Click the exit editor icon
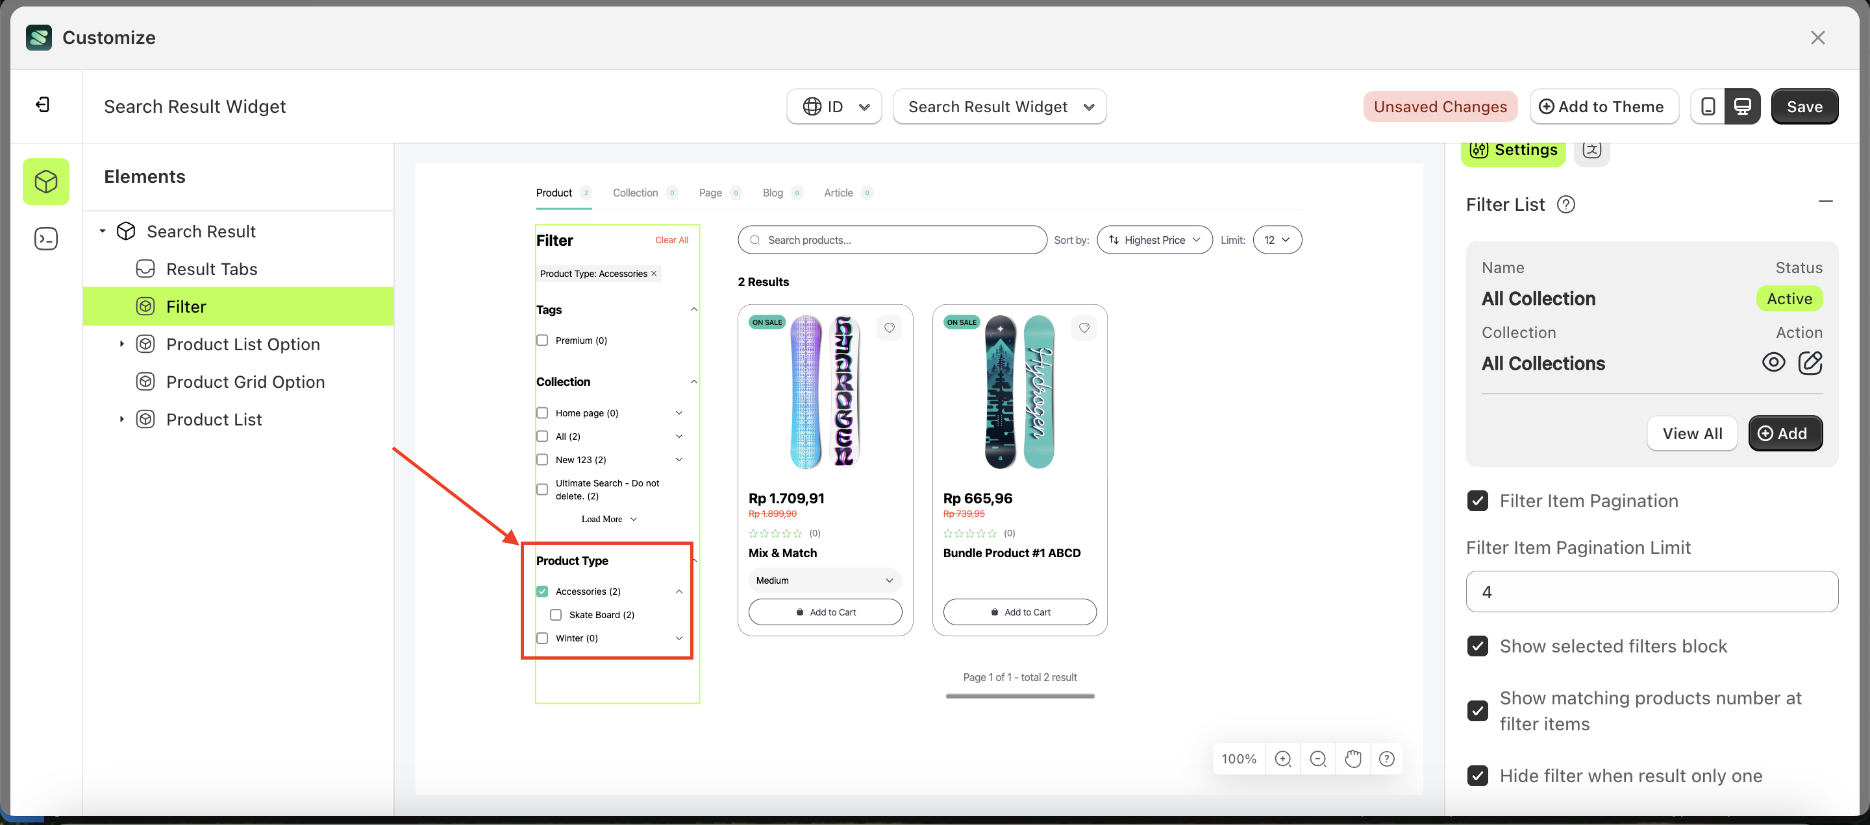This screenshot has height=825, width=1870. [43, 105]
